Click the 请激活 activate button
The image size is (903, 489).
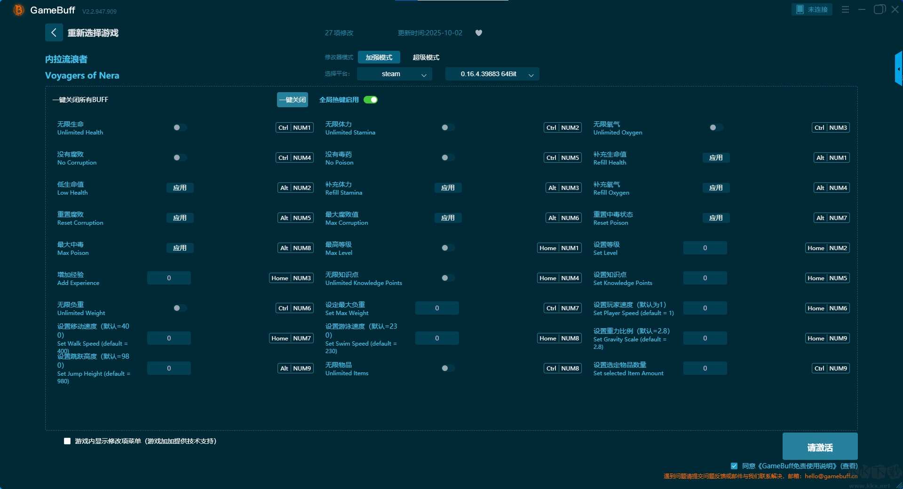tap(820, 447)
